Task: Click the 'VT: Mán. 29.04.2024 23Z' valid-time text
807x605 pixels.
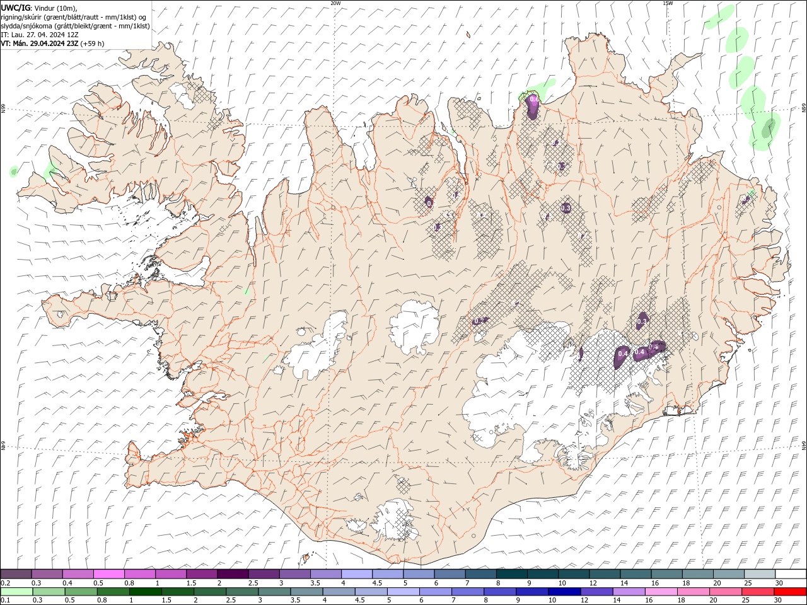Action: tap(39, 43)
